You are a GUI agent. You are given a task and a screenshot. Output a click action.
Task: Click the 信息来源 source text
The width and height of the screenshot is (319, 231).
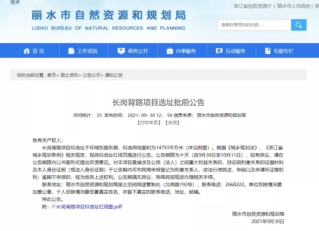point(209,115)
